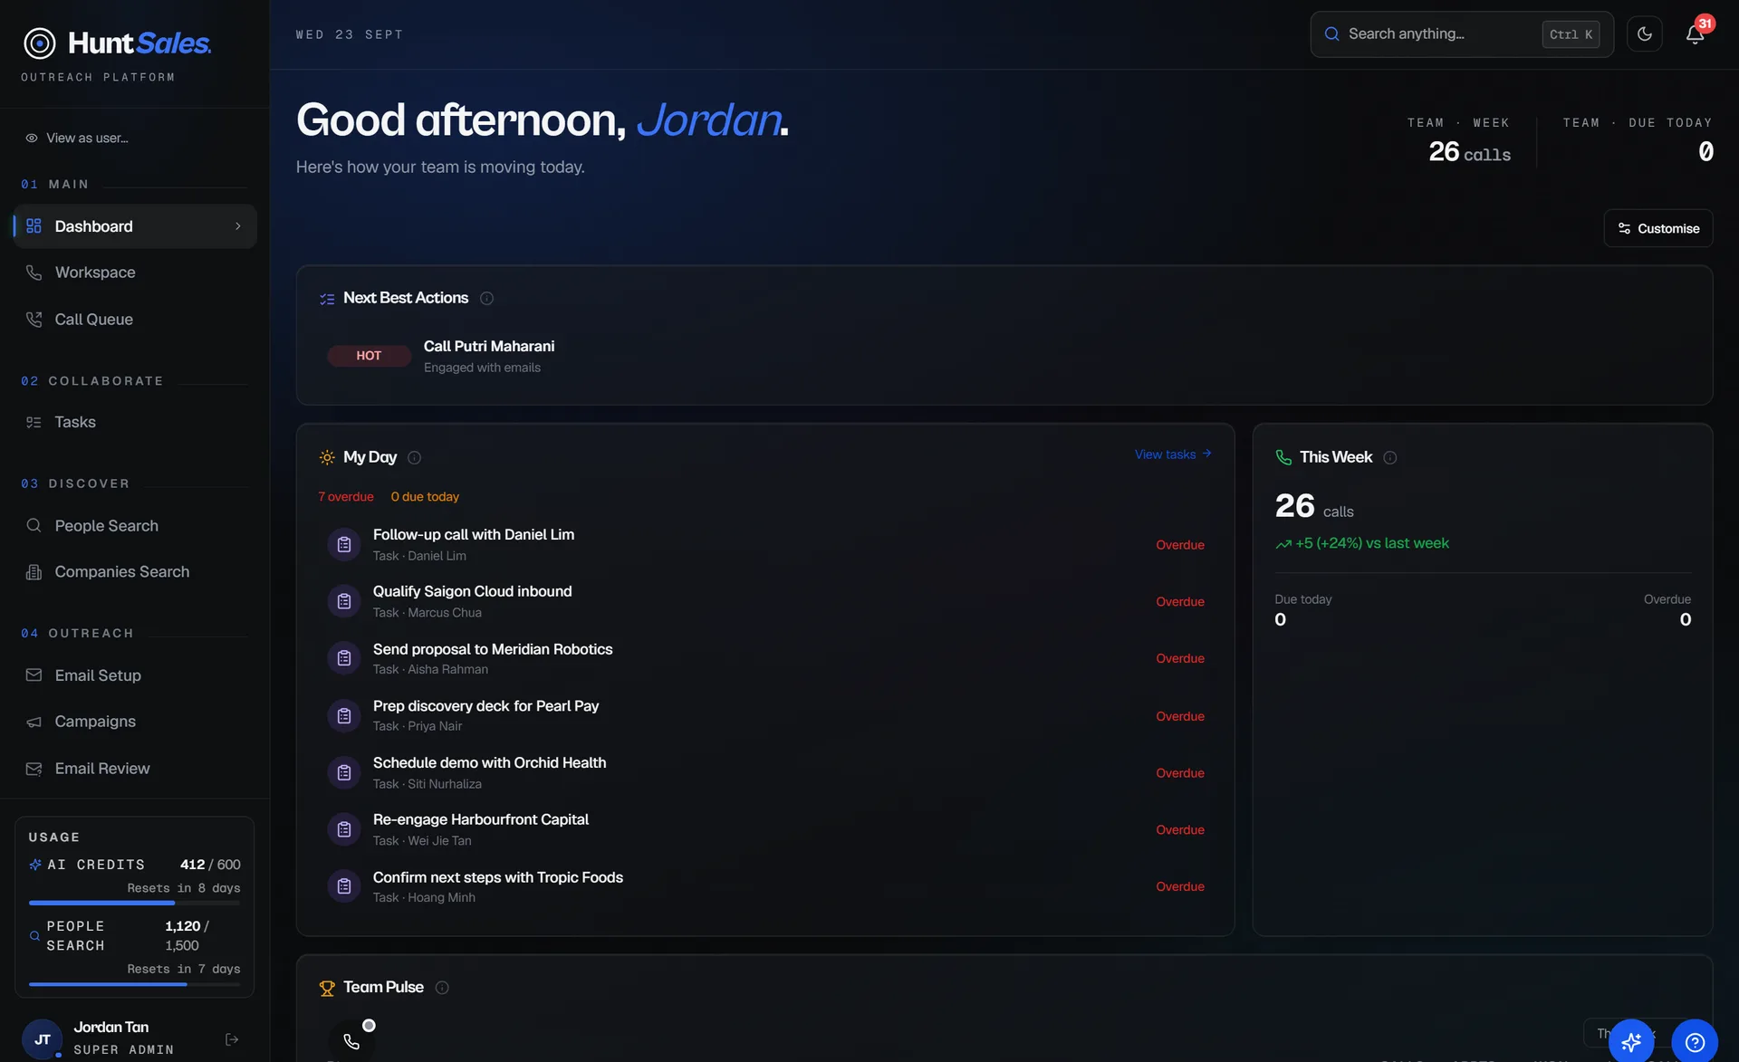Click the Ctrl K shortcut badge
This screenshot has width=1739, height=1062.
click(x=1571, y=34)
